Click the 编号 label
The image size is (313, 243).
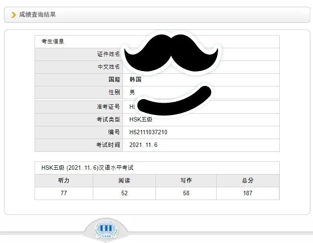click(x=114, y=132)
